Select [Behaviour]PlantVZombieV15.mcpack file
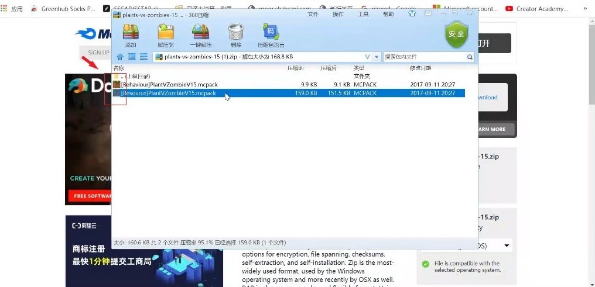595x287 pixels. click(x=289, y=84)
